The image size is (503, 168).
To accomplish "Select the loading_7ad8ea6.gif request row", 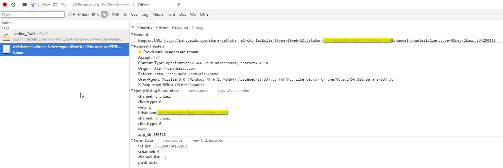I will (64, 36).
